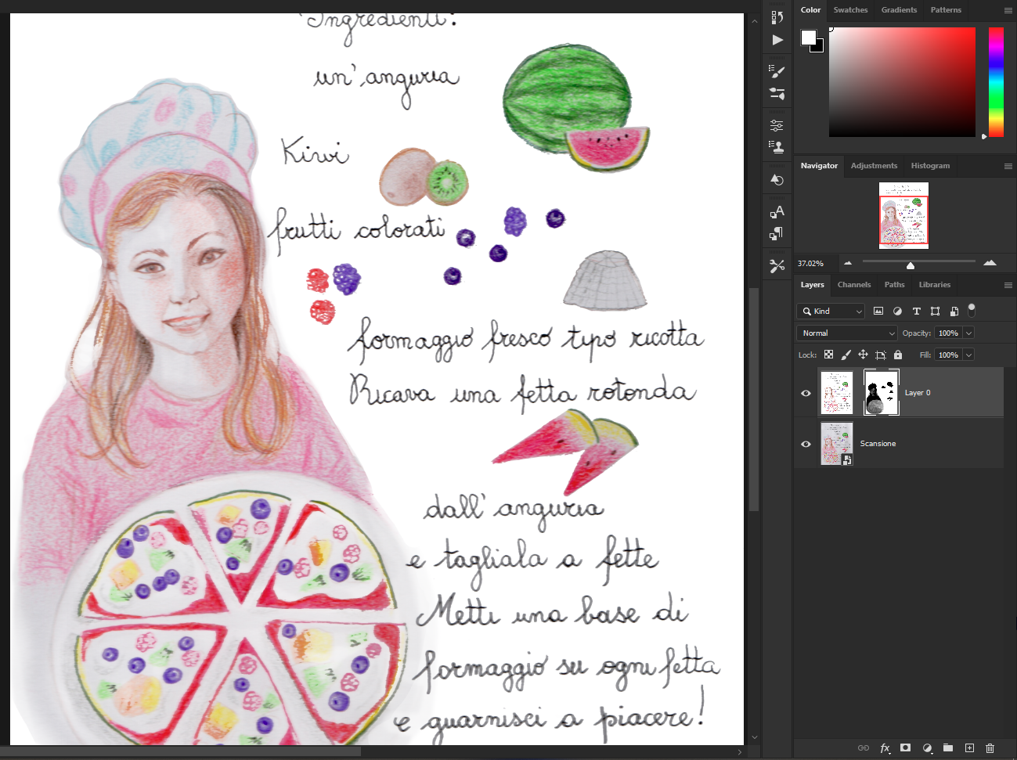Screen dimensions: 1017x760
Task: Open the Swatches tab
Action: (x=850, y=10)
